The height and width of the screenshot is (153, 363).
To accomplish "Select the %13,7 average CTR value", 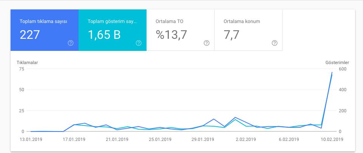I will (171, 35).
